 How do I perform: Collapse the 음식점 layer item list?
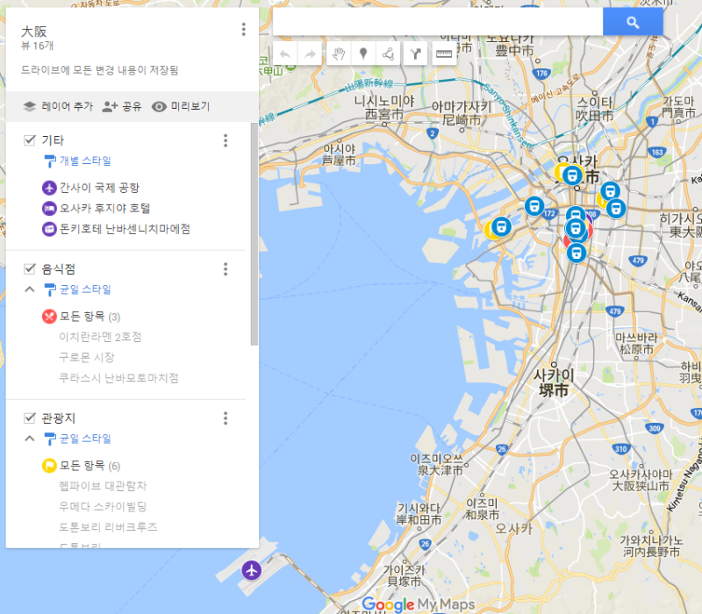[x=30, y=289]
